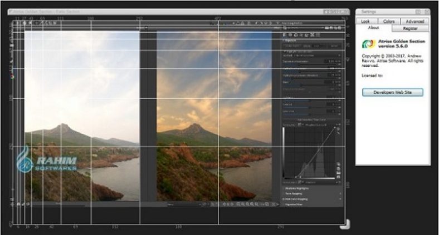
Task: Click the help button in Settings title bar
Action: [x=418, y=12]
